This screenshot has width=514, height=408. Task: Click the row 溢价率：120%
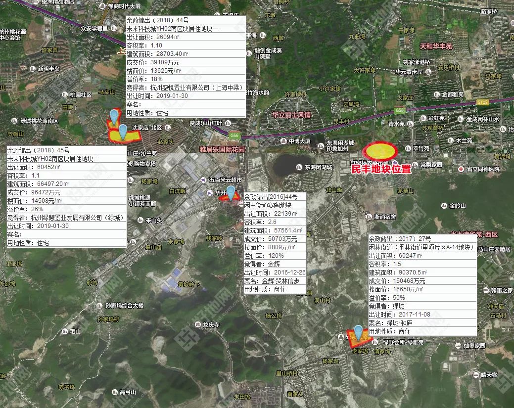click(x=275, y=256)
